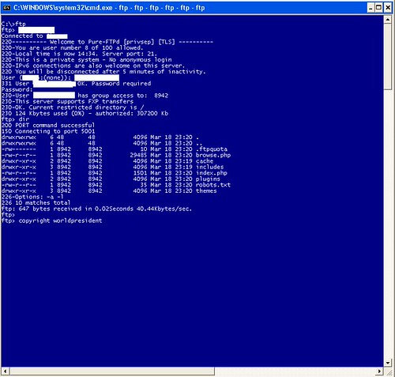The height and width of the screenshot is (377, 395).
Task: Maximize the cmd.exe window
Action: [x=379, y=8]
